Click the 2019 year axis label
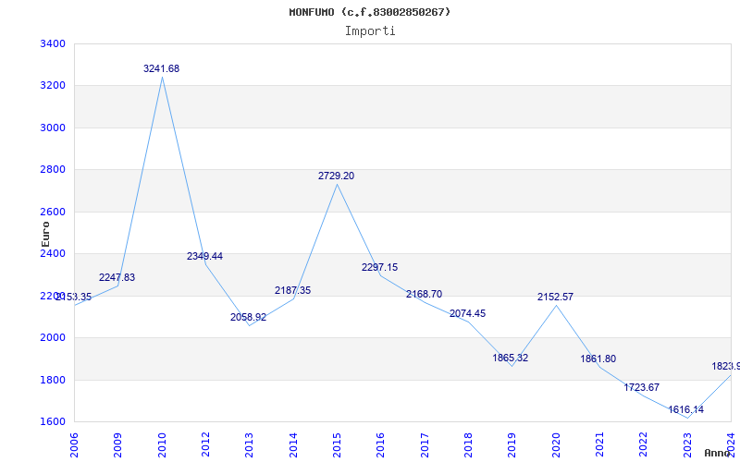The image size is (740, 462). click(x=512, y=444)
